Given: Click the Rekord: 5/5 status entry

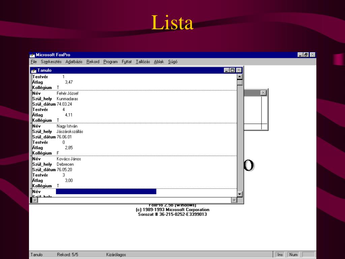Looking at the screenshot, I should (67, 255).
